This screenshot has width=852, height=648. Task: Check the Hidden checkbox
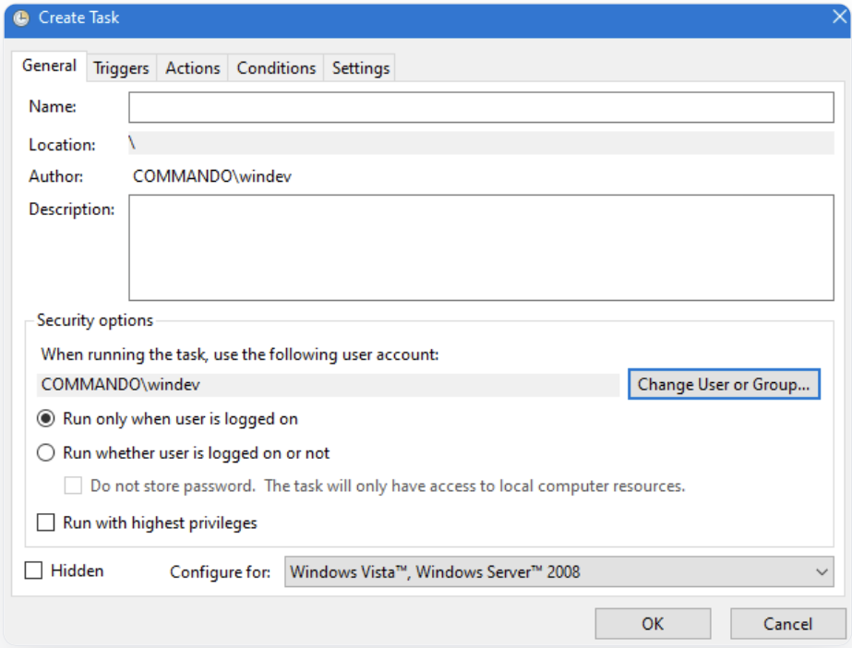pos(34,571)
